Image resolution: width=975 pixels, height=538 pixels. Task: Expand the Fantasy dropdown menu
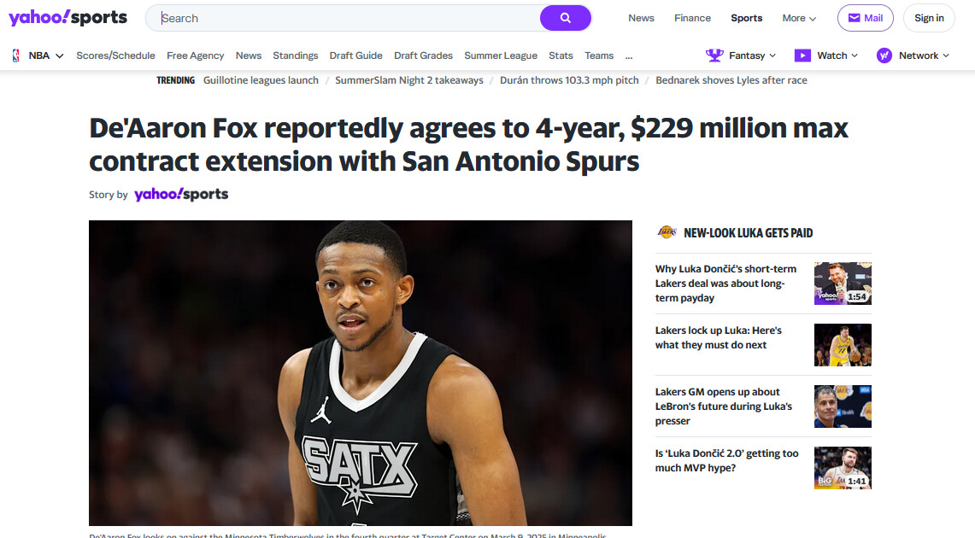pos(772,56)
